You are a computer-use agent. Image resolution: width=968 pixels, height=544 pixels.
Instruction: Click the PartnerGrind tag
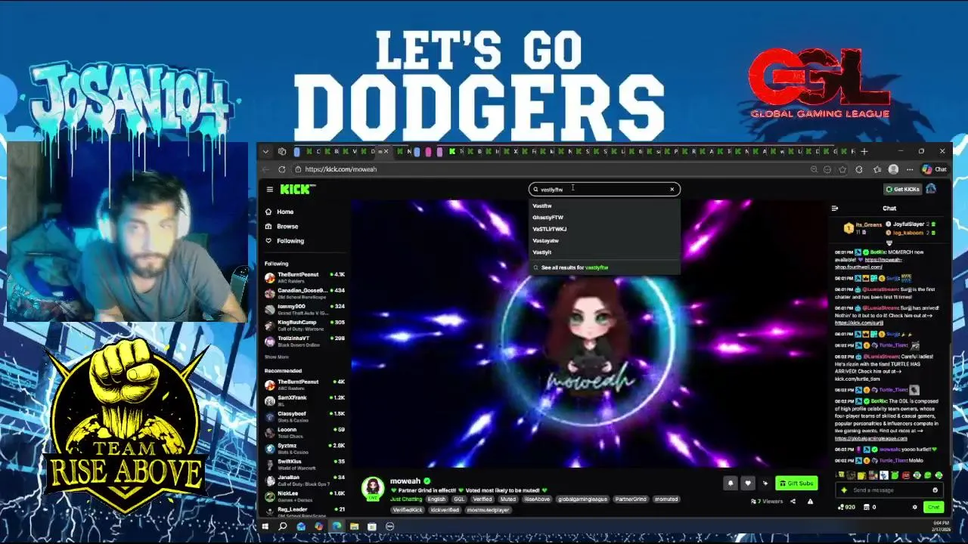(x=631, y=499)
